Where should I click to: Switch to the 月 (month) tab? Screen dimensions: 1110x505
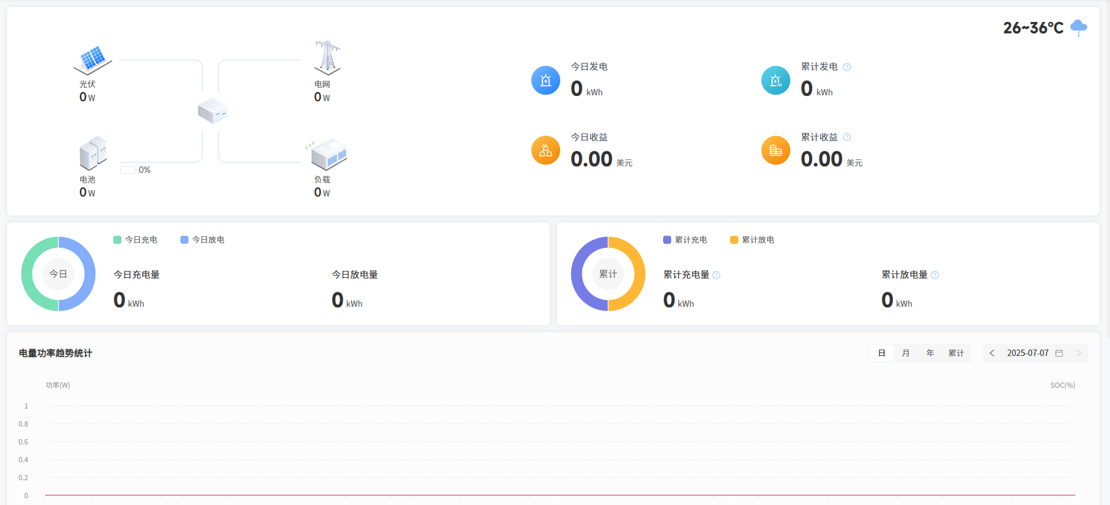tap(906, 353)
